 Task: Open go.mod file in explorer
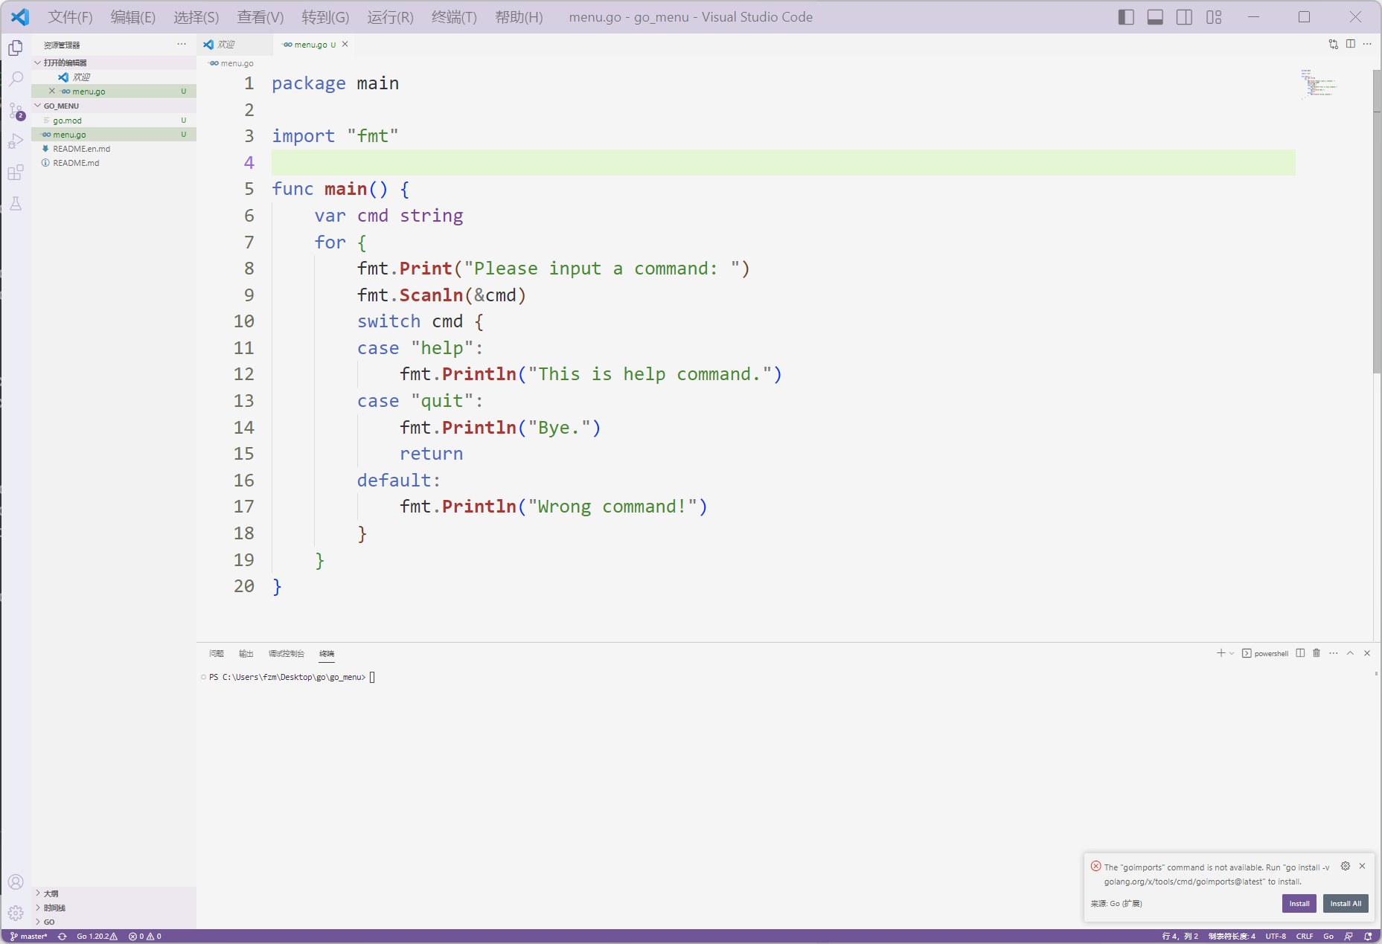[x=68, y=121]
